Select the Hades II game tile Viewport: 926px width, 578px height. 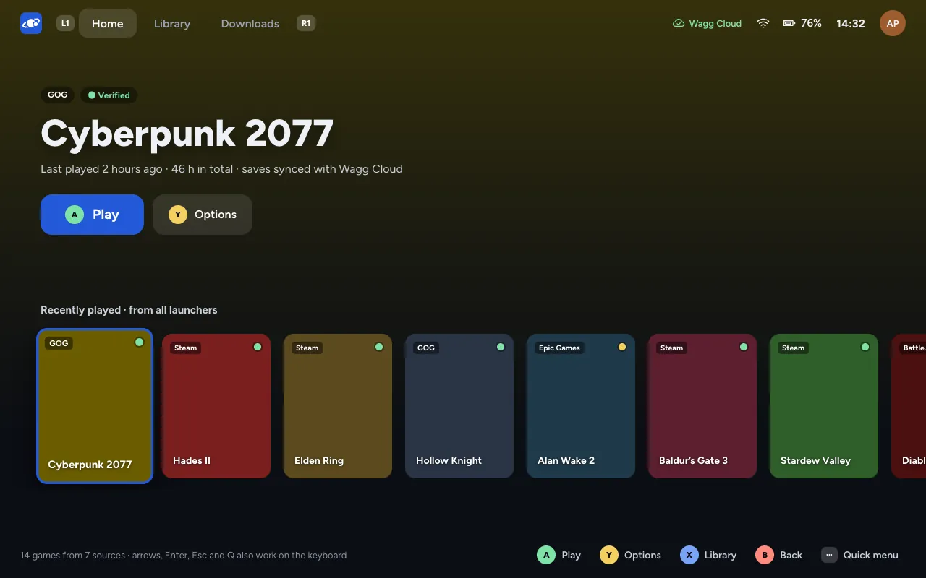tap(216, 406)
